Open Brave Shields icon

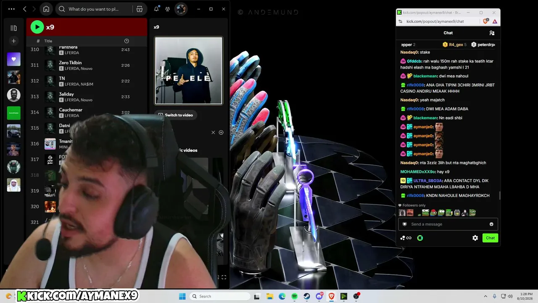(486, 21)
